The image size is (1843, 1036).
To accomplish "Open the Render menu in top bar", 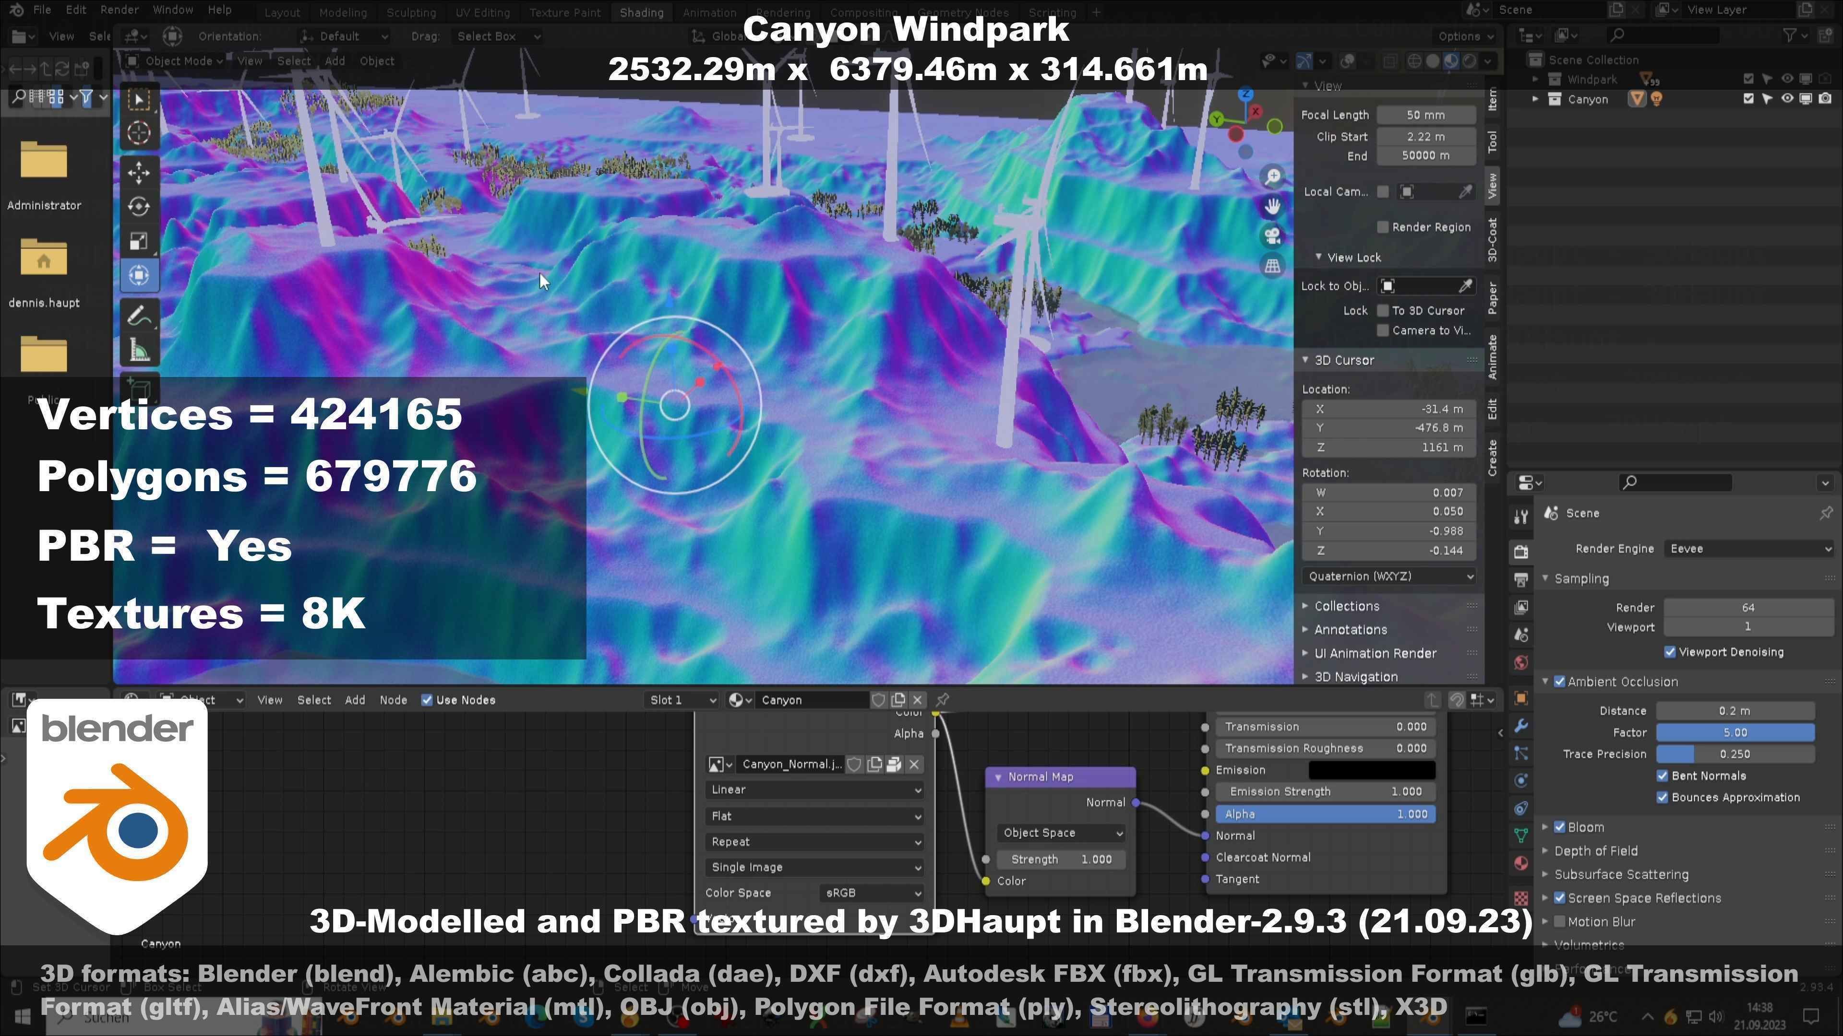I will pos(119,9).
